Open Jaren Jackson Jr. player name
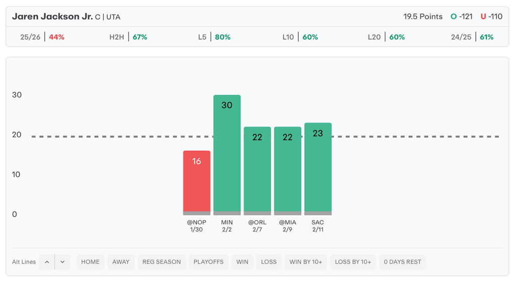515x281 pixels. click(x=52, y=17)
